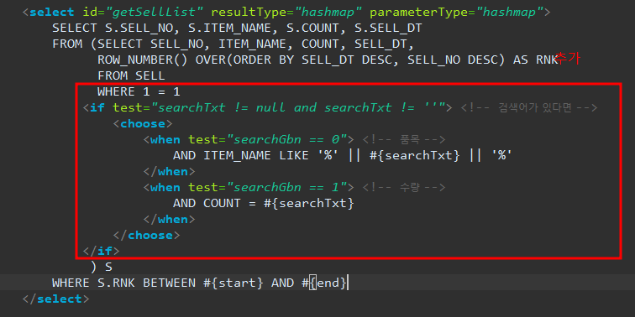
Task: Click the ITEM_NAME LIKE condition line
Action: [x=343, y=156]
